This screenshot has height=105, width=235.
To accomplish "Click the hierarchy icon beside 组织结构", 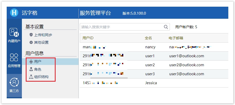I will click(31, 77).
